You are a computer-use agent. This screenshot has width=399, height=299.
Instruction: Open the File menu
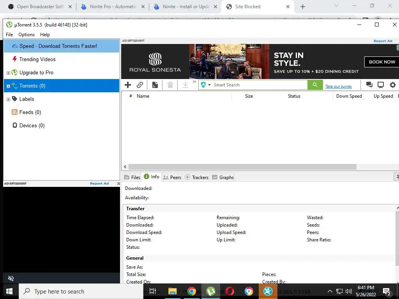click(9, 35)
